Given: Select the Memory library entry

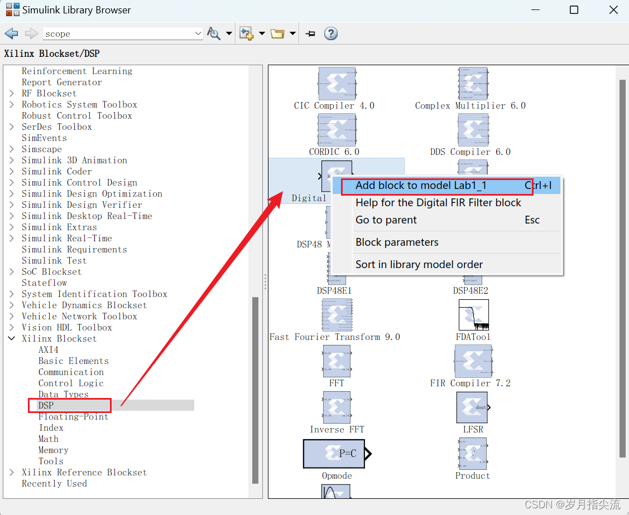Looking at the screenshot, I should click(x=54, y=450).
